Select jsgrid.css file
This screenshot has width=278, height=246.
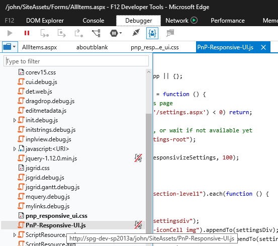[37, 168]
